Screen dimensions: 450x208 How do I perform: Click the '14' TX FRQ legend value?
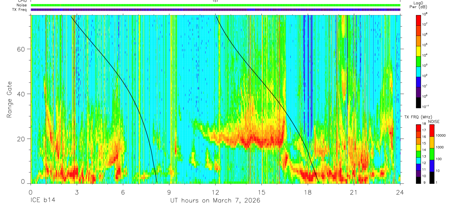click(x=424, y=150)
